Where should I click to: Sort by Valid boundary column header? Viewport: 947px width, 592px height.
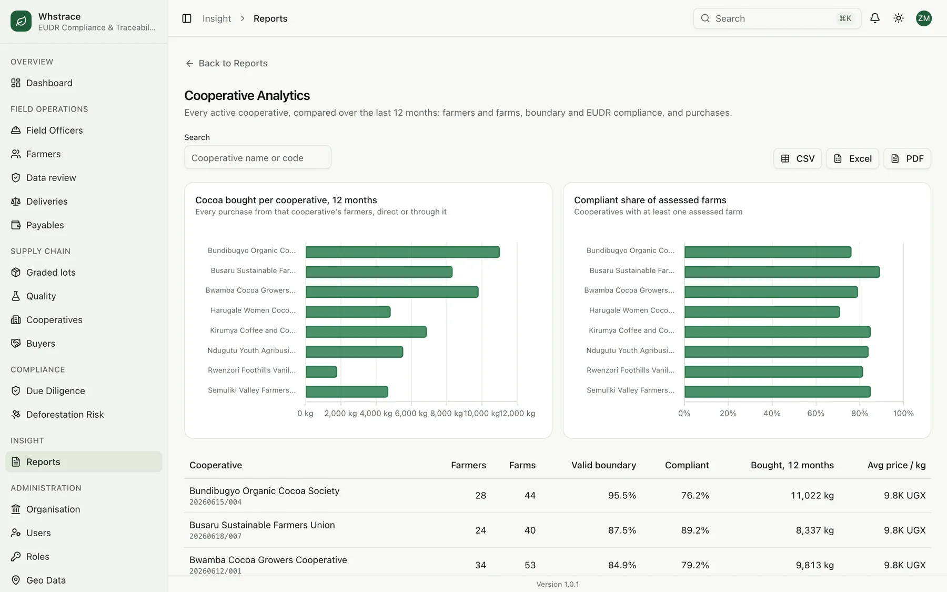point(603,465)
